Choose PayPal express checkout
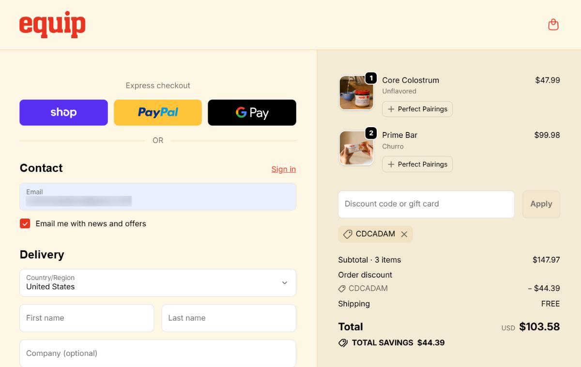 158,113
